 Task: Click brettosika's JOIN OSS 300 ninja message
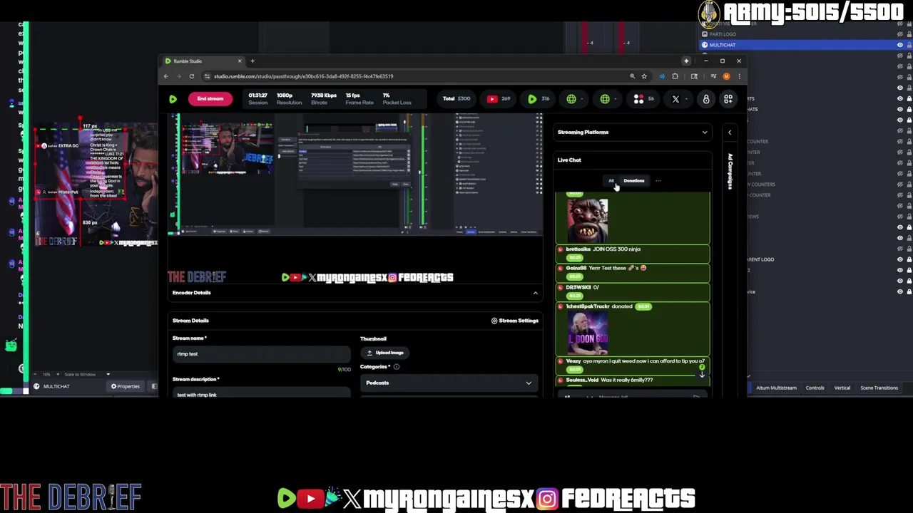coord(633,254)
